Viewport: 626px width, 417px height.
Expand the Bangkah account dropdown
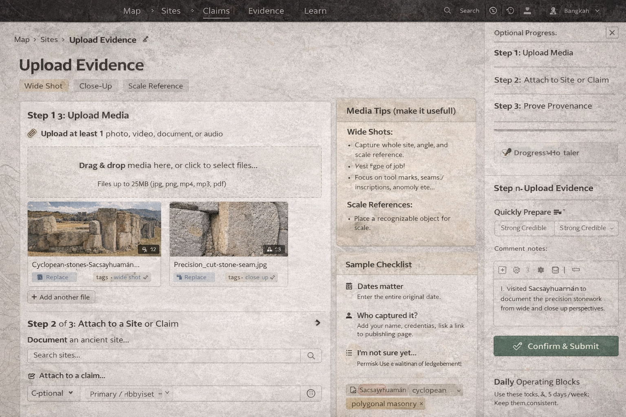[x=597, y=11]
